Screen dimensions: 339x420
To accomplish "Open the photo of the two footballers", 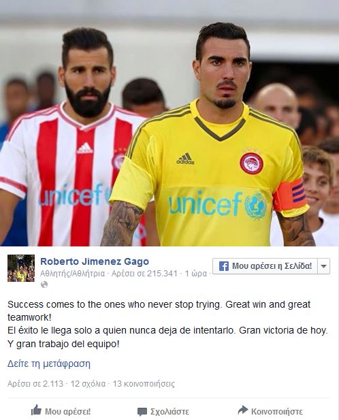I will pyautogui.click(x=169, y=123).
